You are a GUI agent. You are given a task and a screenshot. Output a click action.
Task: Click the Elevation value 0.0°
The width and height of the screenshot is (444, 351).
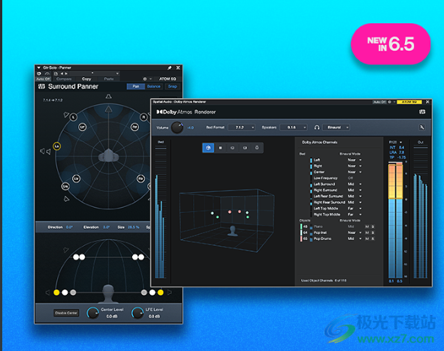coord(106,227)
